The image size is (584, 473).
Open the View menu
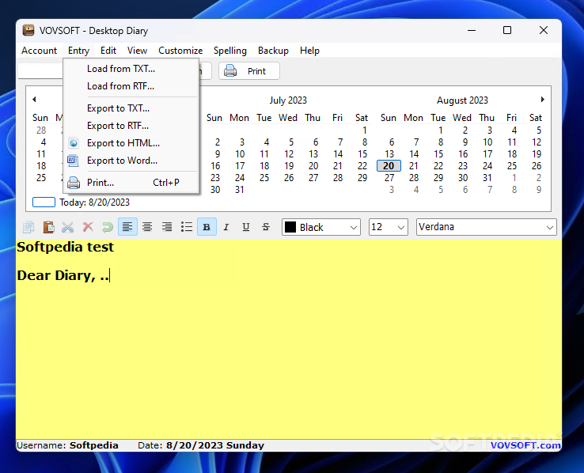[137, 51]
